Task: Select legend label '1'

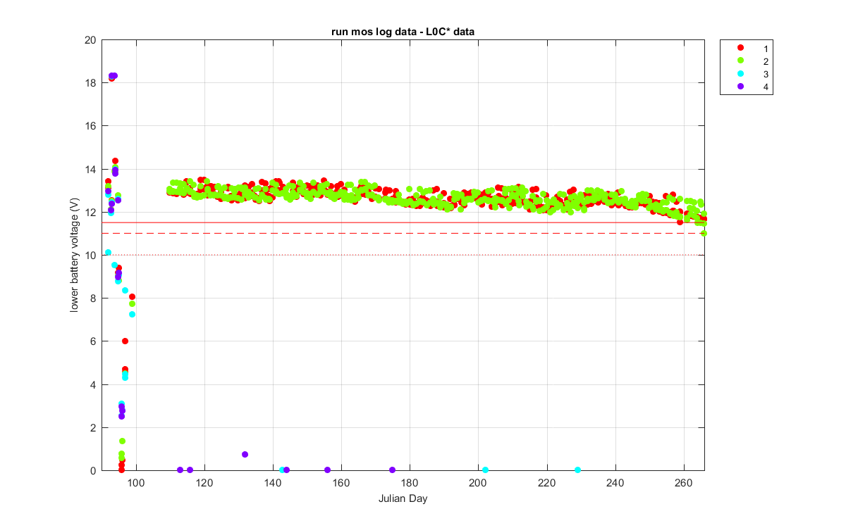Action: point(765,48)
